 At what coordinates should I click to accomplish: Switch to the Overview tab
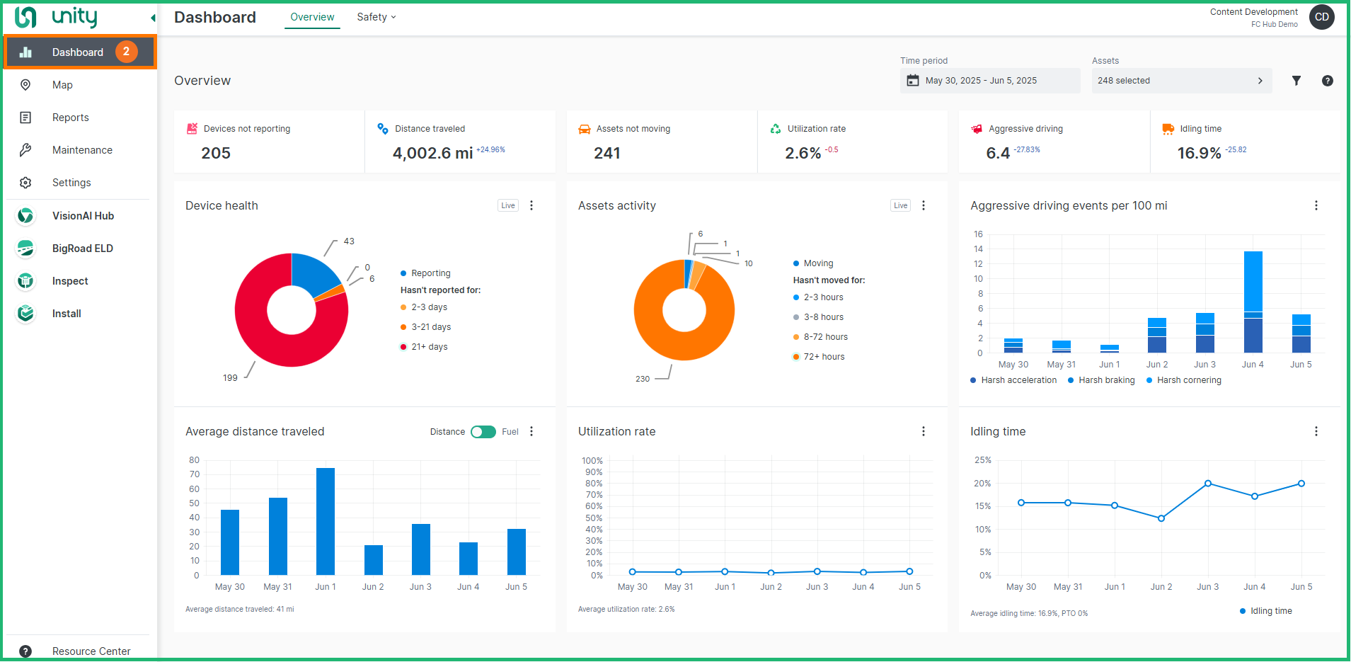coord(311,16)
